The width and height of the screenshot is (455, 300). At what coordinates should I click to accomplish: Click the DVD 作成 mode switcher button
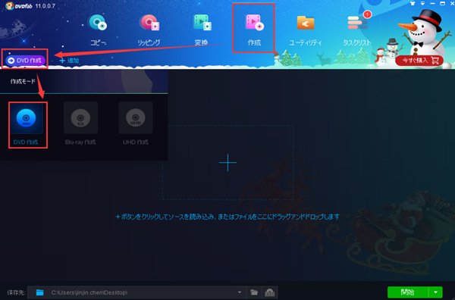[x=25, y=61]
